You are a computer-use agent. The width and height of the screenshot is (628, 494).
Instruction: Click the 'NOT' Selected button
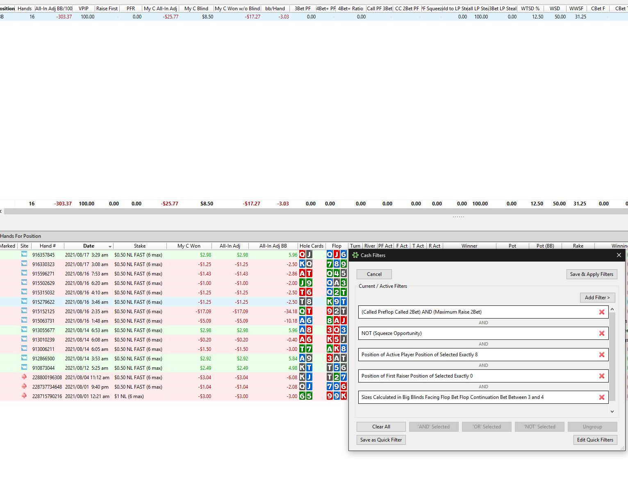click(539, 427)
